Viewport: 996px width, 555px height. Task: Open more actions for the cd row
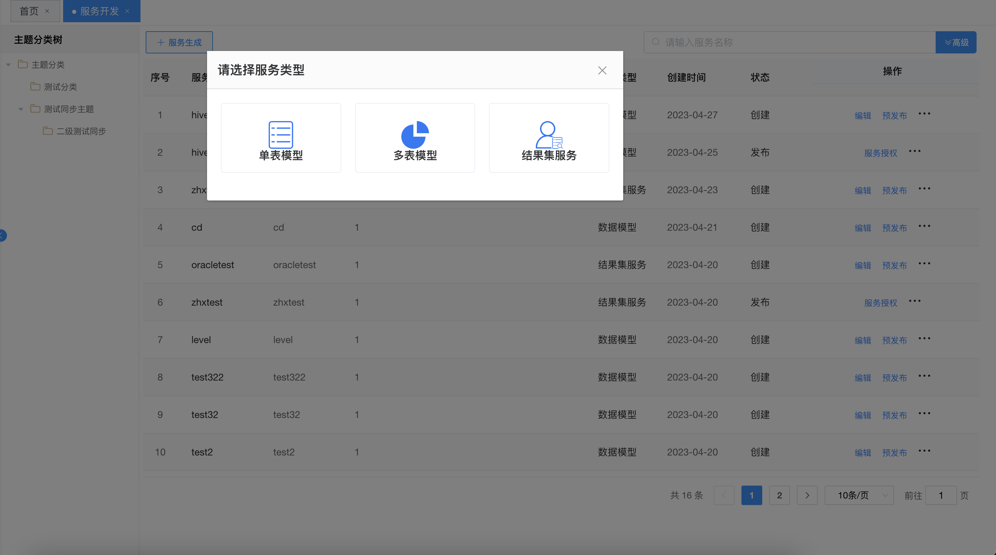click(x=925, y=226)
